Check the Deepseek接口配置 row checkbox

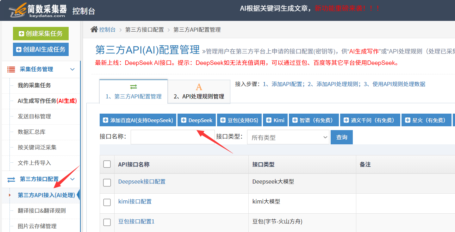107,183
